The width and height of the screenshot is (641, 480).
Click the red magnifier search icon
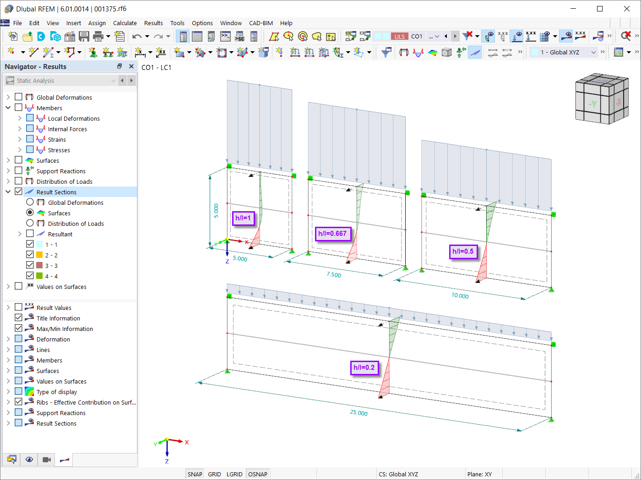coord(626,36)
